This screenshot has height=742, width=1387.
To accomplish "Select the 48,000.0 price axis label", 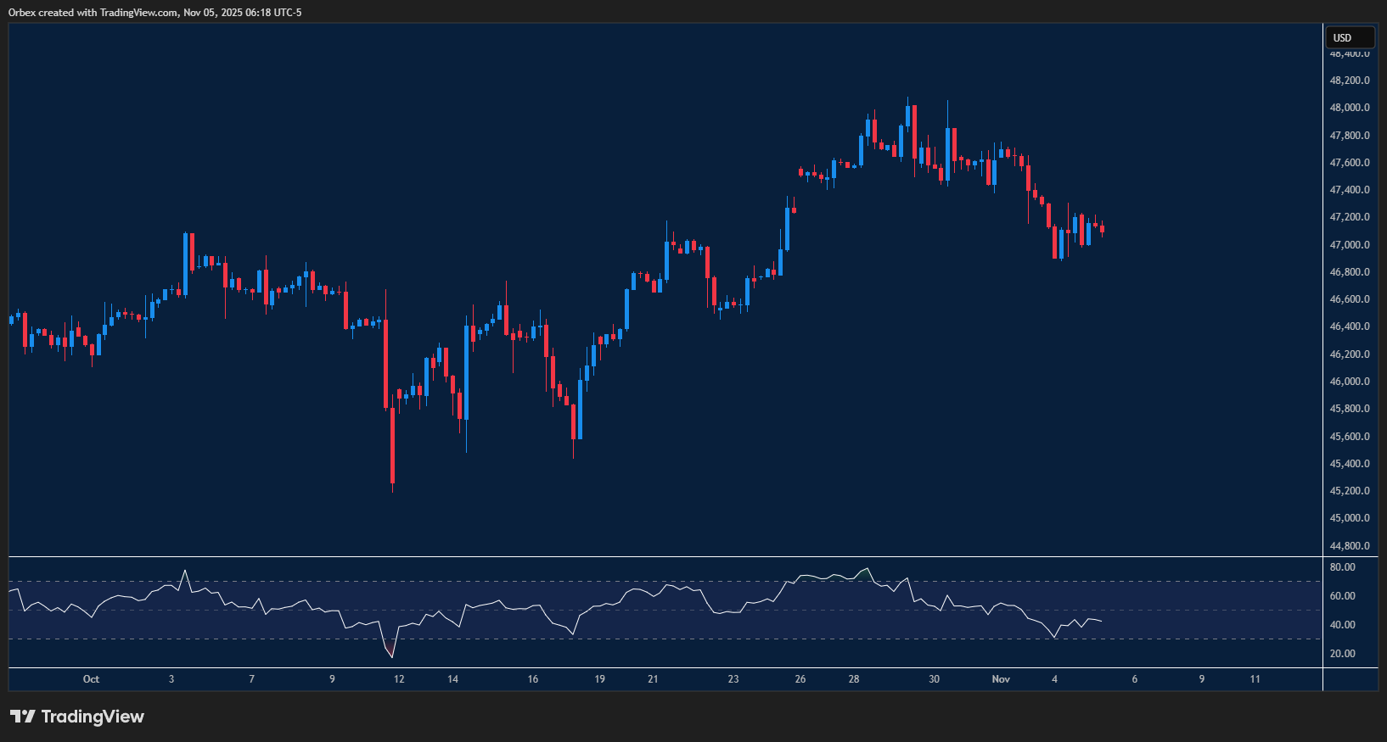I will pyautogui.click(x=1349, y=108).
